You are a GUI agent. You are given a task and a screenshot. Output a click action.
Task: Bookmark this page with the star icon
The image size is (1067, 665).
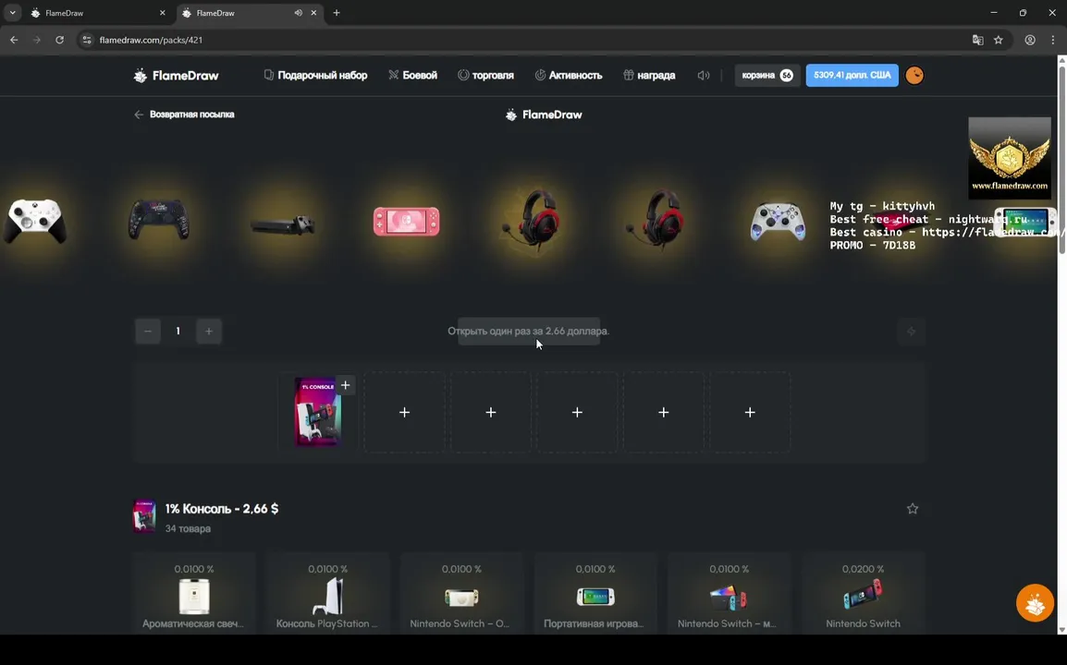pyautogui.click(x=999, y=40)
